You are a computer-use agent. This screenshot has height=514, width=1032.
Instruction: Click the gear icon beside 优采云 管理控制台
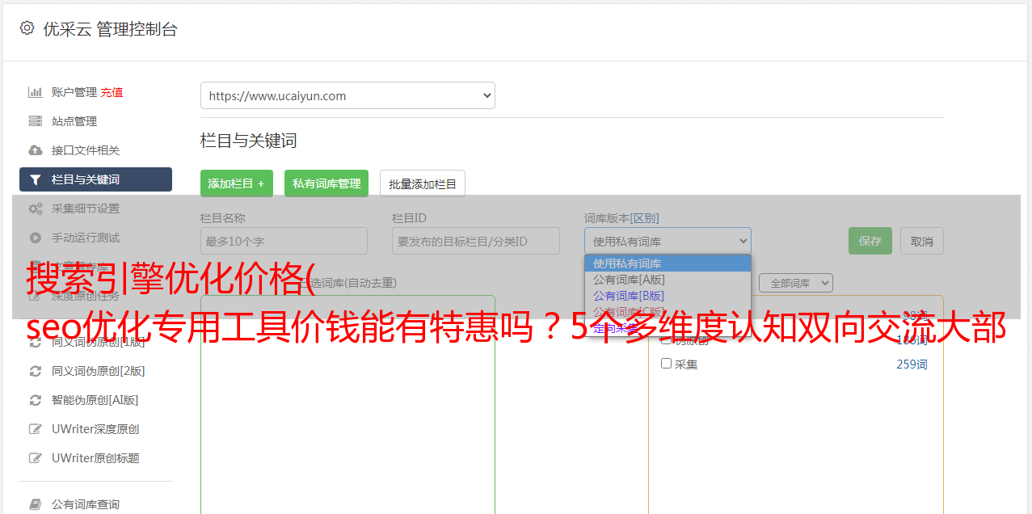coord(27,29)
